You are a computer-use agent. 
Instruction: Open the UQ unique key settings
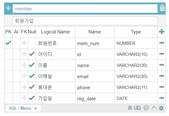(x=137, y=108)
